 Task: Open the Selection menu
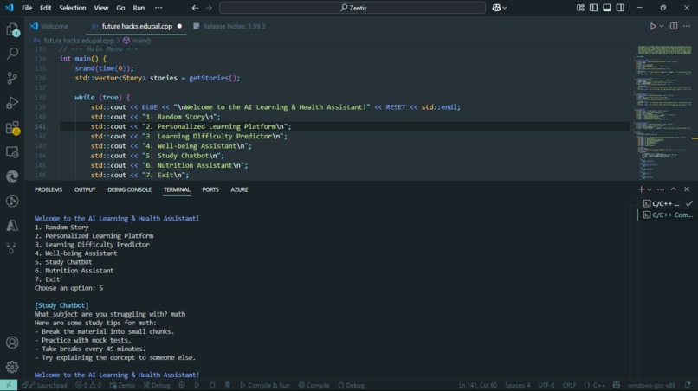pos(72,8)
